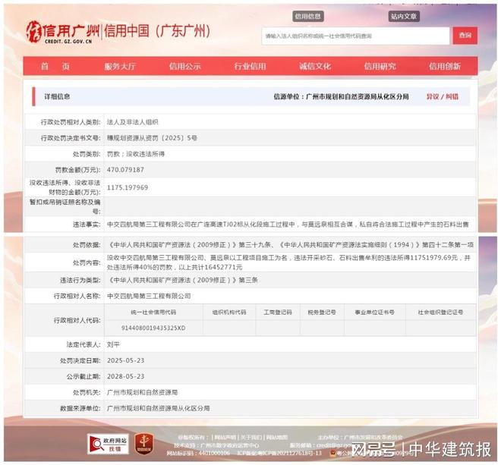Click the 统一社会信用代码 column header
Screen dimensions: 501x465
click(x=153, y=312)
